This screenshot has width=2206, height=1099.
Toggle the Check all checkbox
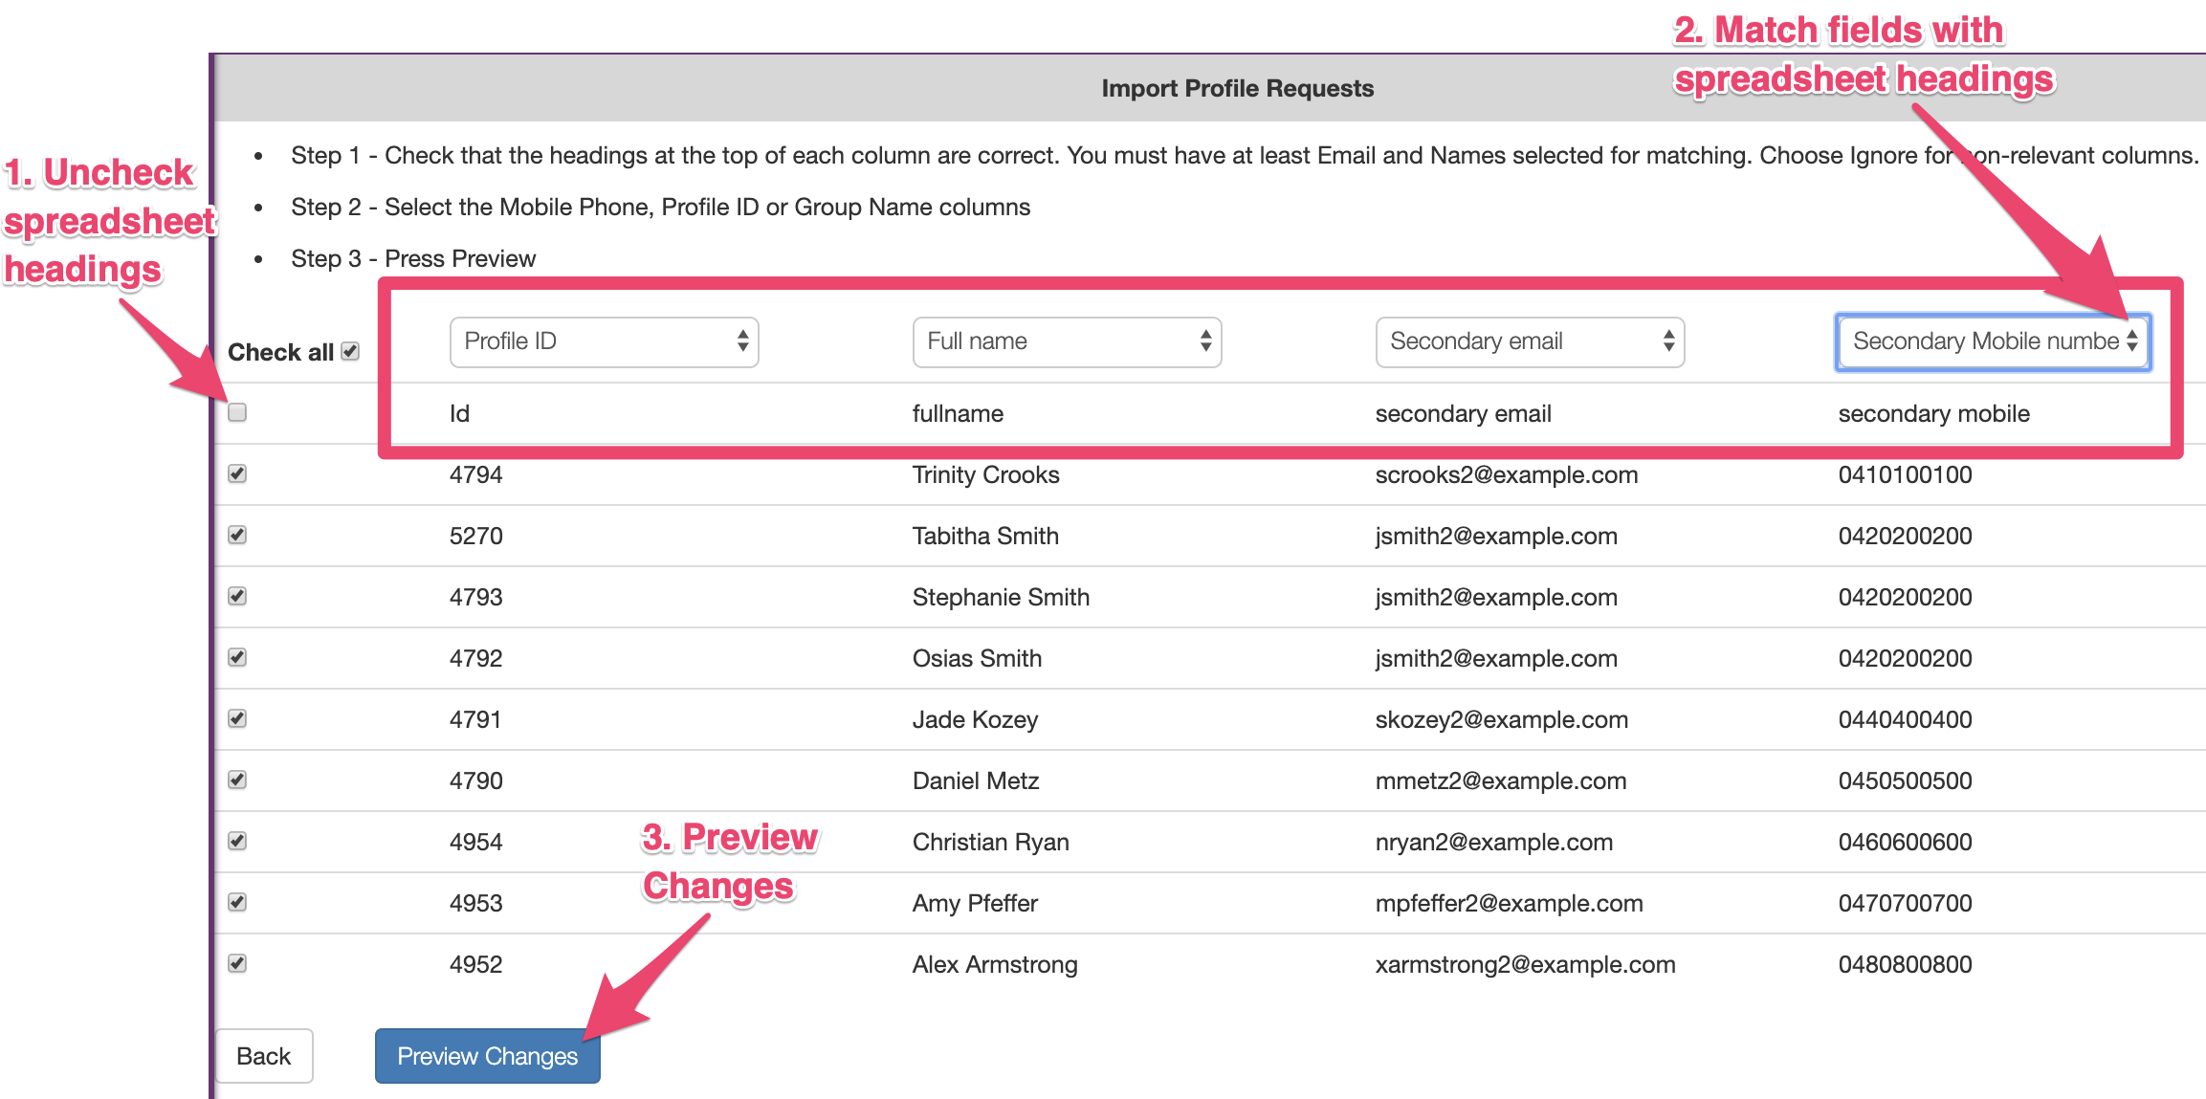click(350, 351)
